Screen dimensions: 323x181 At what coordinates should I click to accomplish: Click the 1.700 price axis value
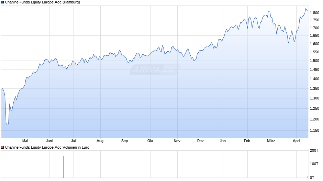(314, 28)
